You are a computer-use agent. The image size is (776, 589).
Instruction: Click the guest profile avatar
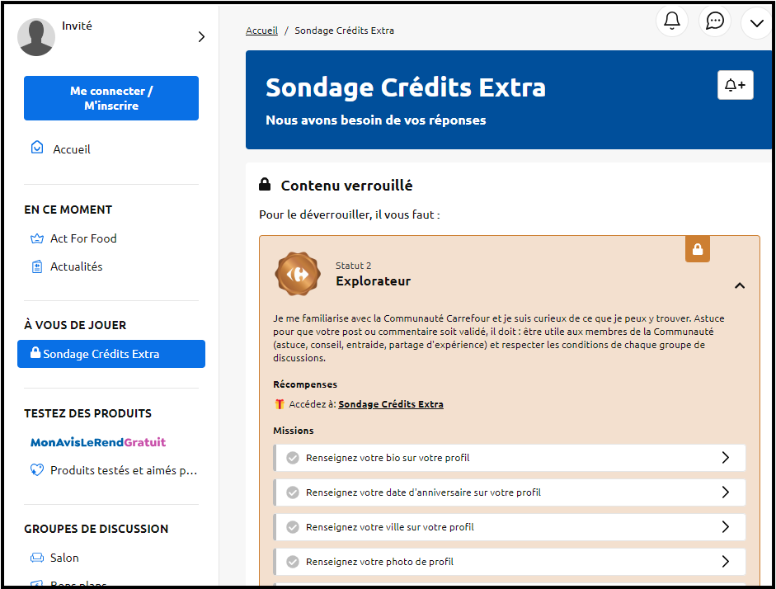(x=36, y=37)
